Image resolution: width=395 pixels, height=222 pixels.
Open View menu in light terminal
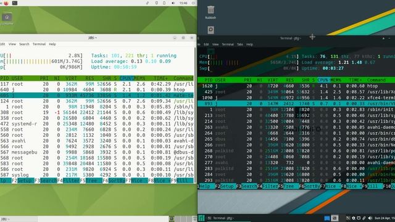pos(12,44)
